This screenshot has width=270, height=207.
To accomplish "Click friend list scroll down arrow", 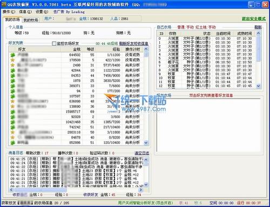I will pos(146,143).
